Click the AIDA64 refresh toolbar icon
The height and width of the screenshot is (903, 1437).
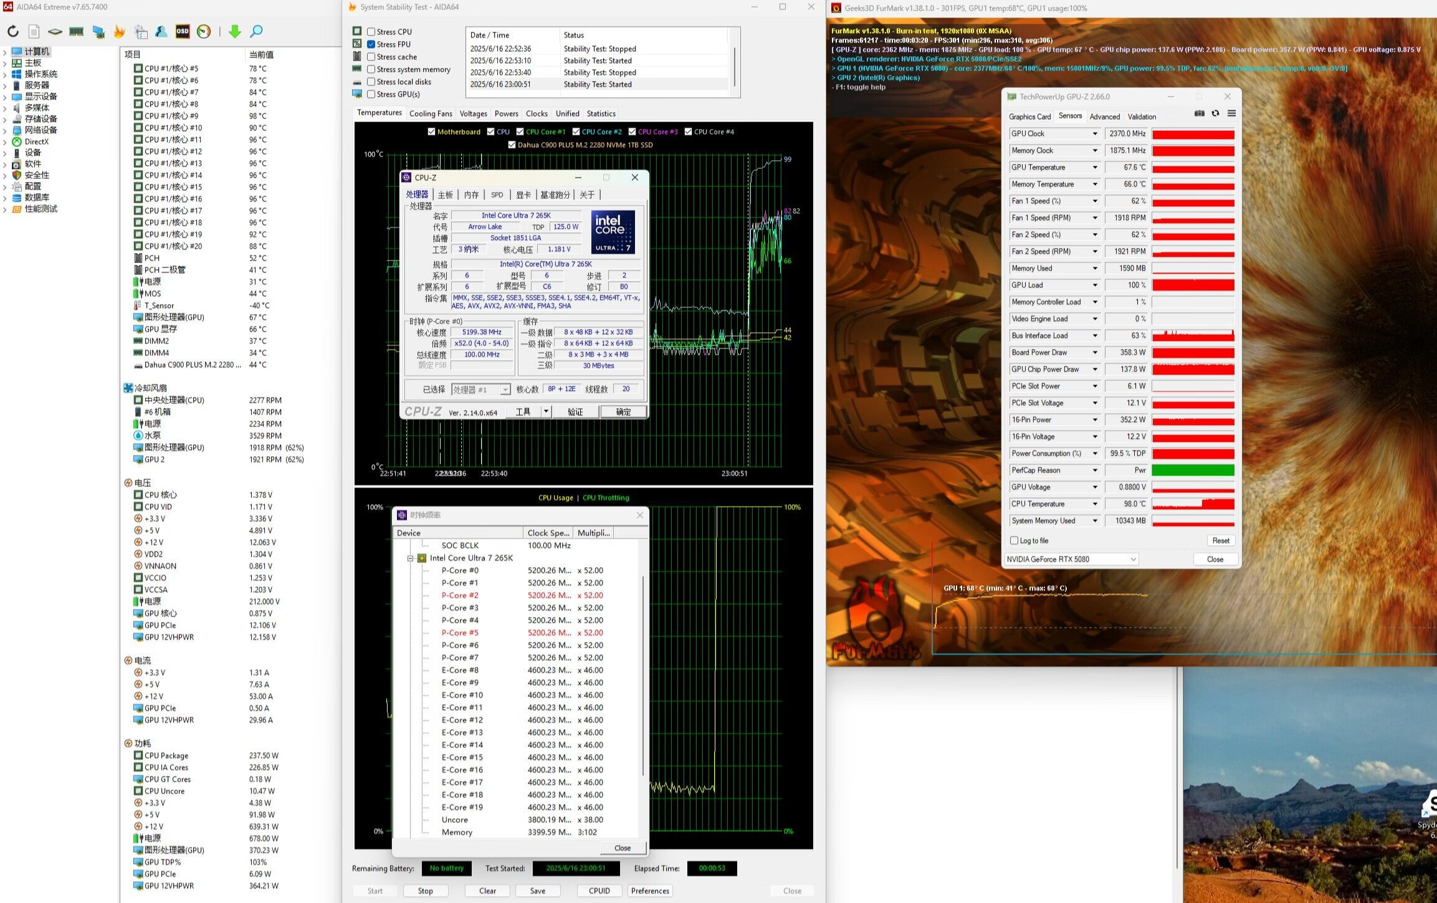13,31
